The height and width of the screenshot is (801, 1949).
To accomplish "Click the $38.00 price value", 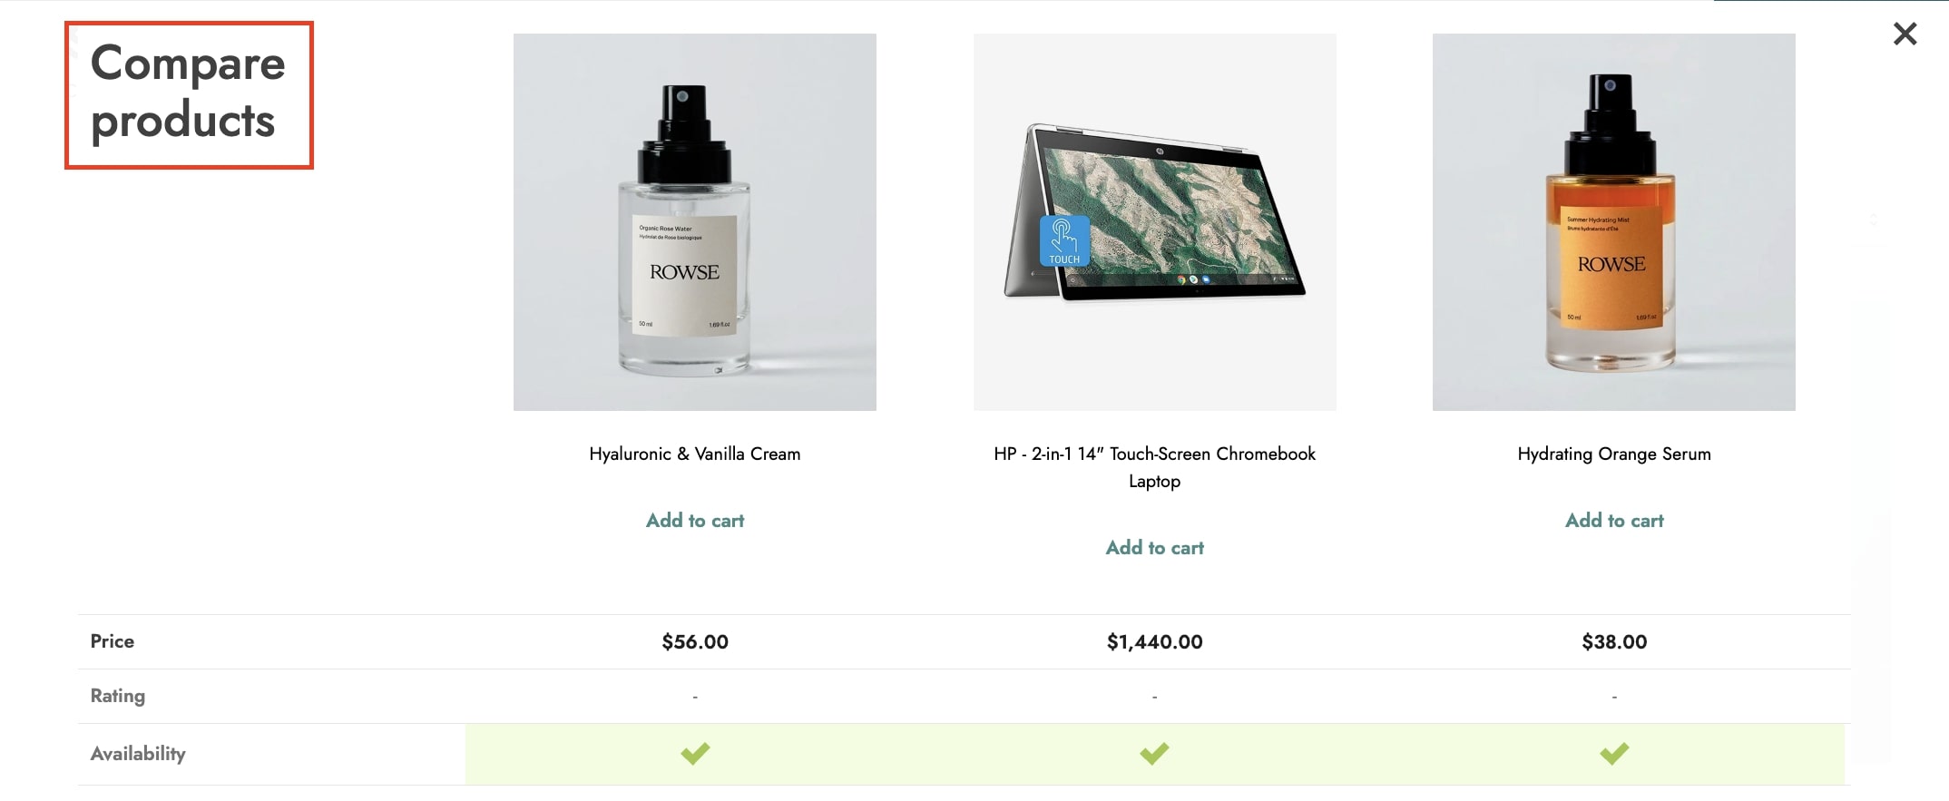I will [x=1614, y=642].
